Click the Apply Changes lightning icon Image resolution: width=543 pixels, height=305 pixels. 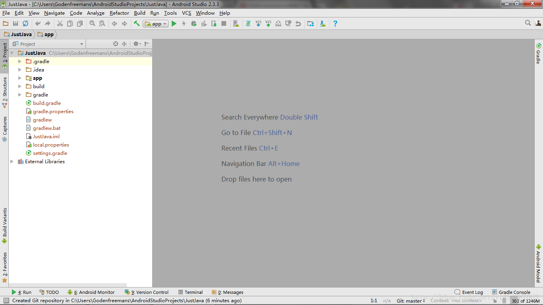click(x=184, y=24)
